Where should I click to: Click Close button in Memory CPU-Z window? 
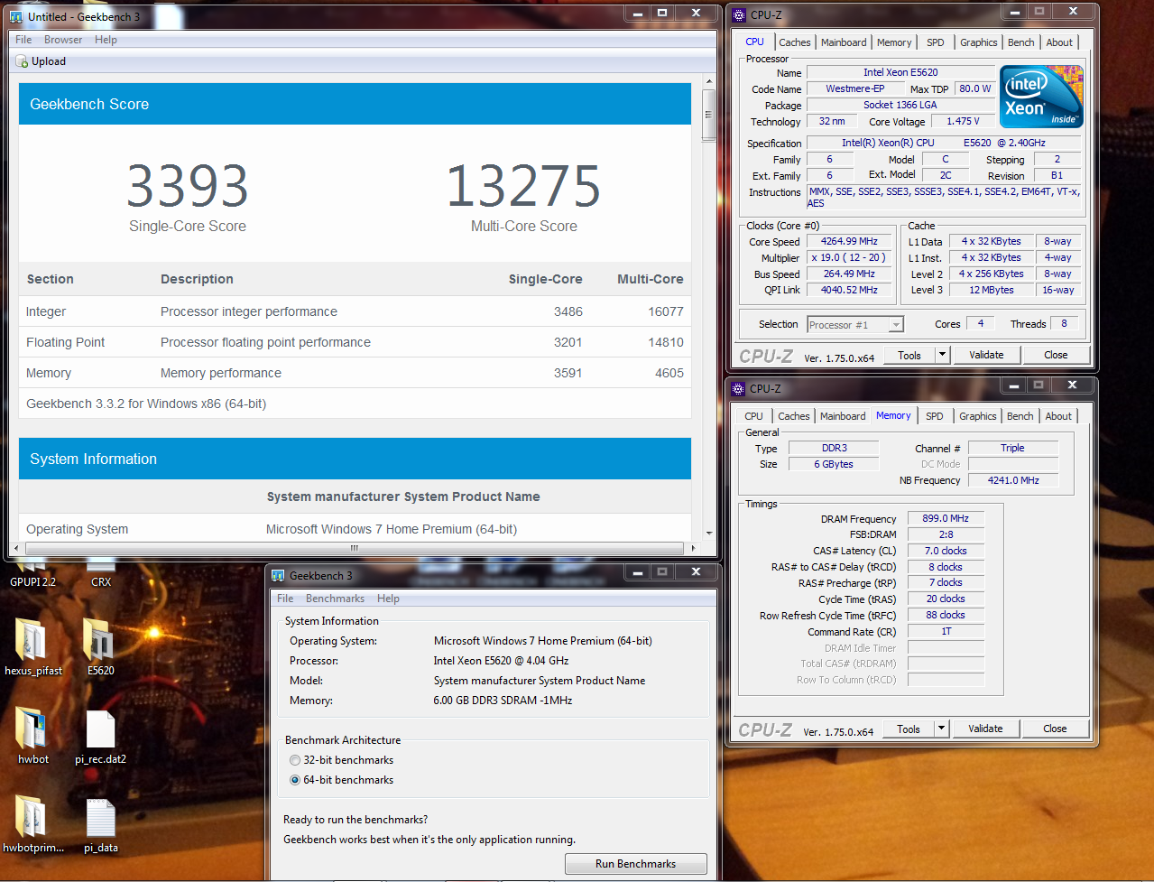click(x=1055, y=729)
